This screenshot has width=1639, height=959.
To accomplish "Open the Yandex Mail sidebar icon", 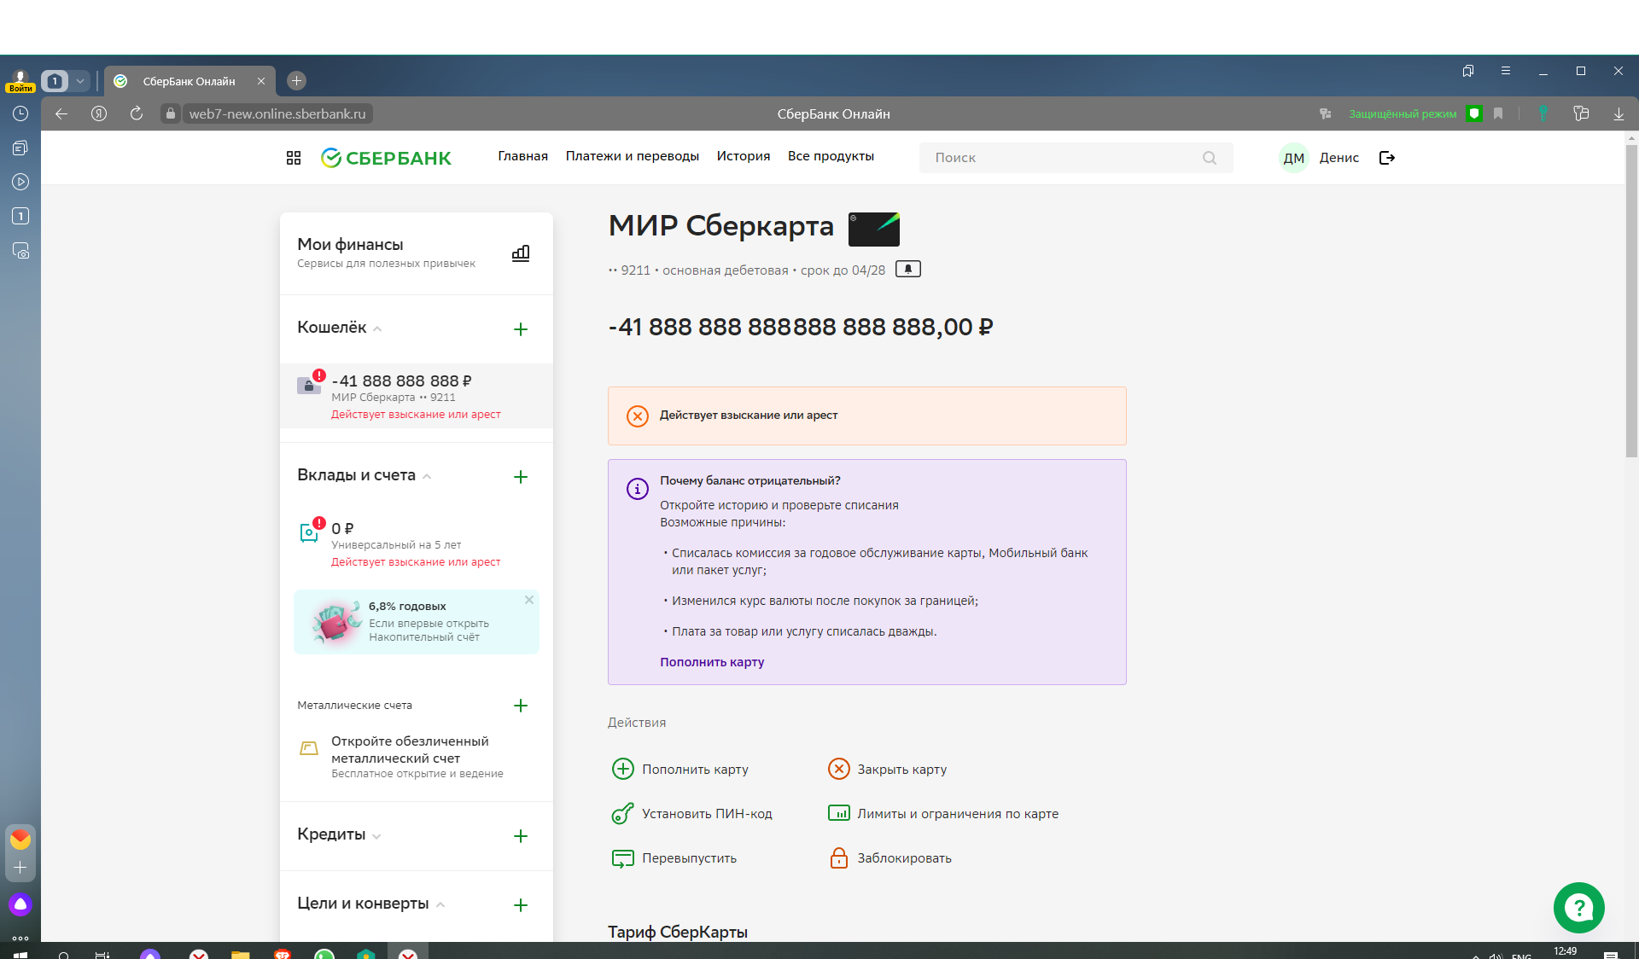I will click(x=20, y=840).
